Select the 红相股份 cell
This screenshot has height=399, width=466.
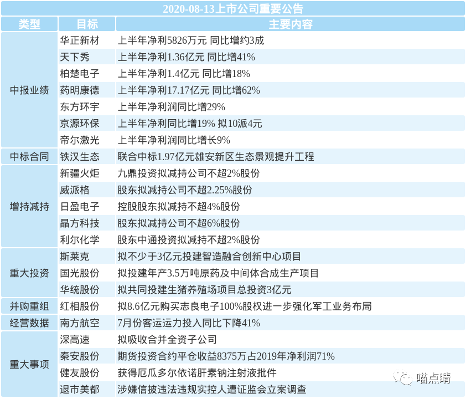[x=87, y=306]
